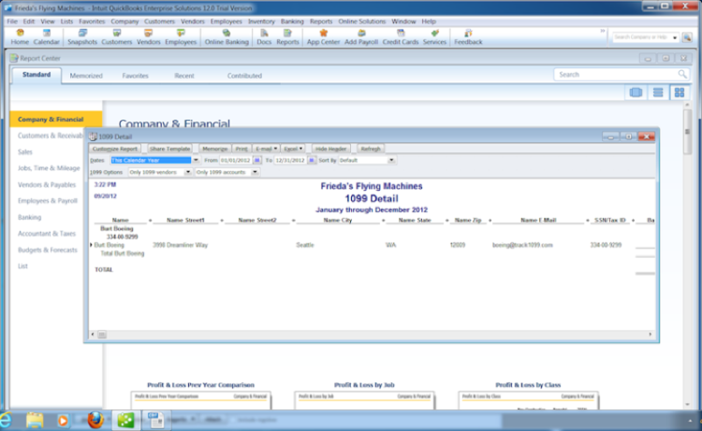Image resolution: width=702 pixels, height=431 pixels.
Task: Open the File menu
Action: point(12,21)
